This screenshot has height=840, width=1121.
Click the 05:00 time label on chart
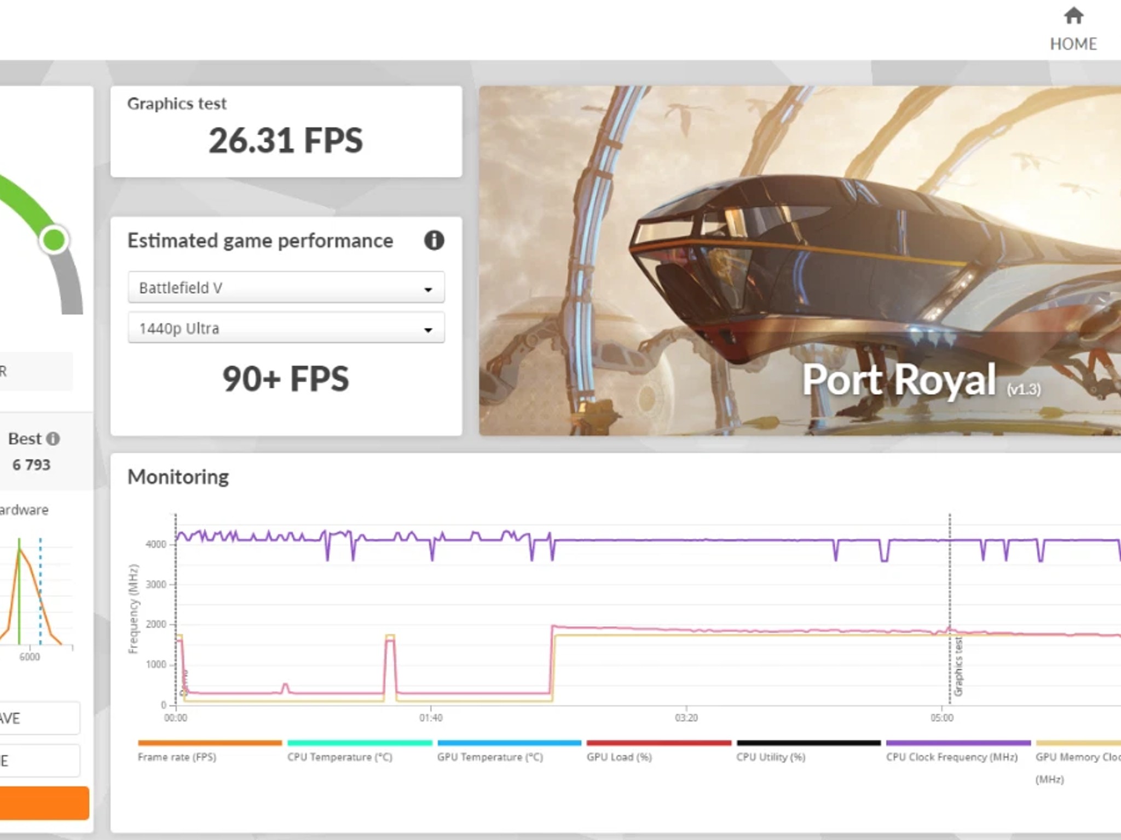pyautogui.click(x=942, y=717)
